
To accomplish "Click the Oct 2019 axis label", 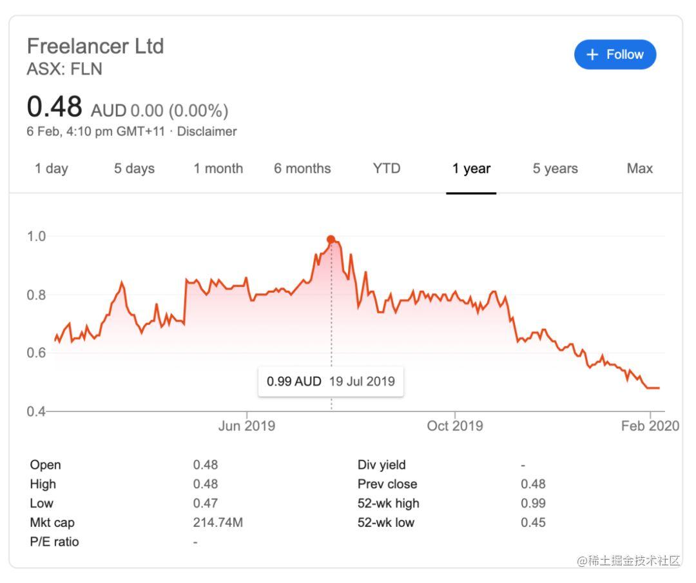I will (x=455, y=426).
